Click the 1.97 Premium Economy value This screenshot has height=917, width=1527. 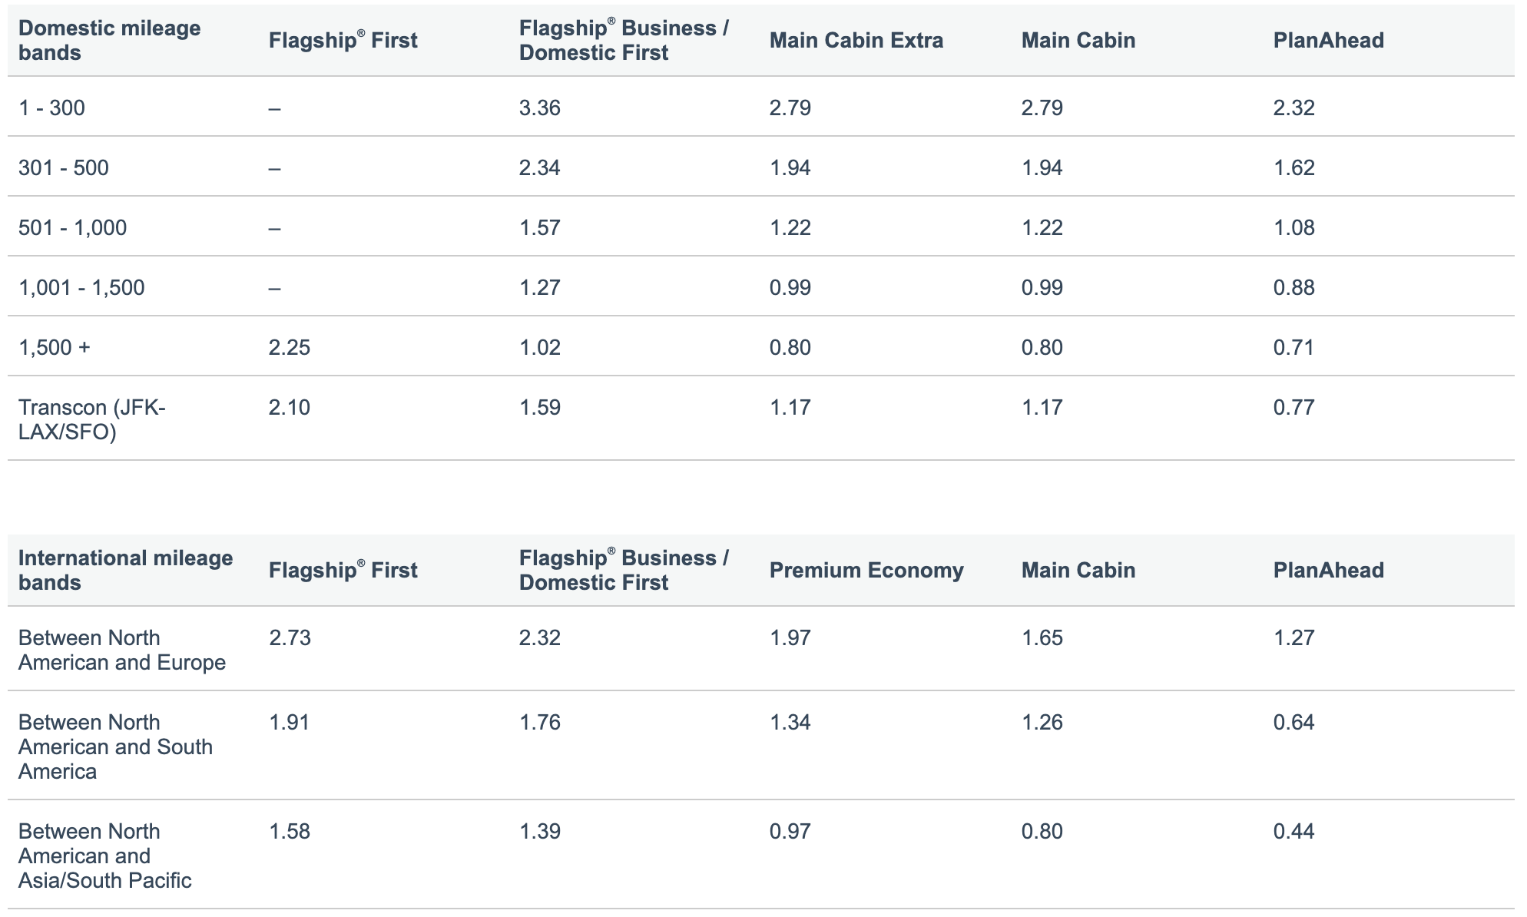(x=790, y=637)
